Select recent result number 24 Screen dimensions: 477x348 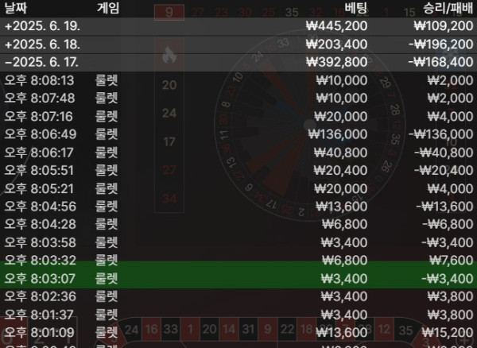pos(168,113)
